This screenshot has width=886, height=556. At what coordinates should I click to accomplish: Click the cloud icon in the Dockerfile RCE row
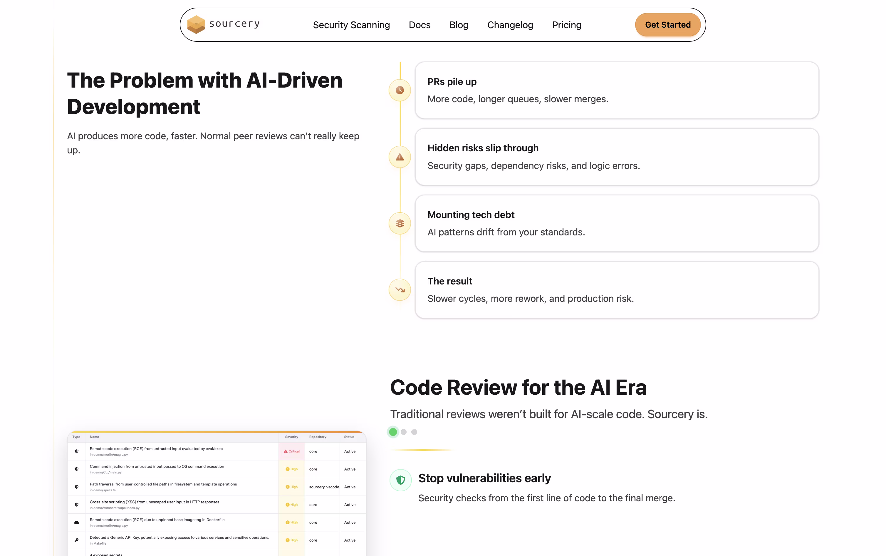point(76,522)
